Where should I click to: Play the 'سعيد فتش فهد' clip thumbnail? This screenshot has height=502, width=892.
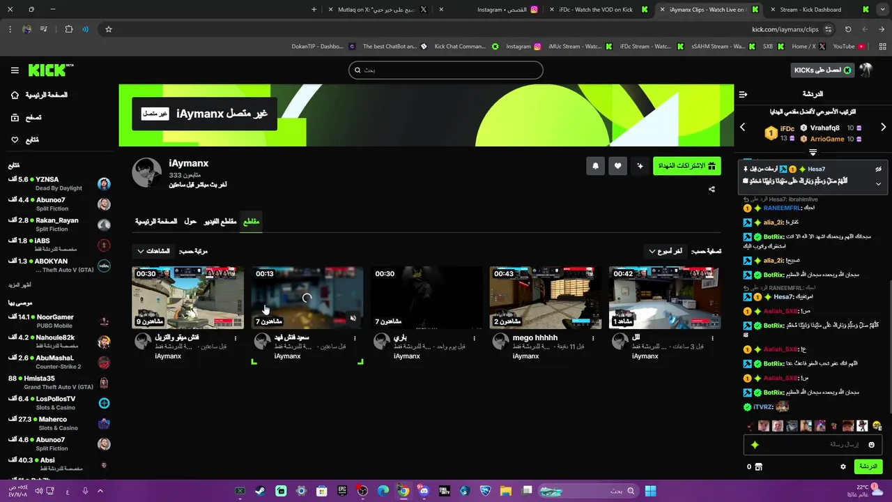307,297
